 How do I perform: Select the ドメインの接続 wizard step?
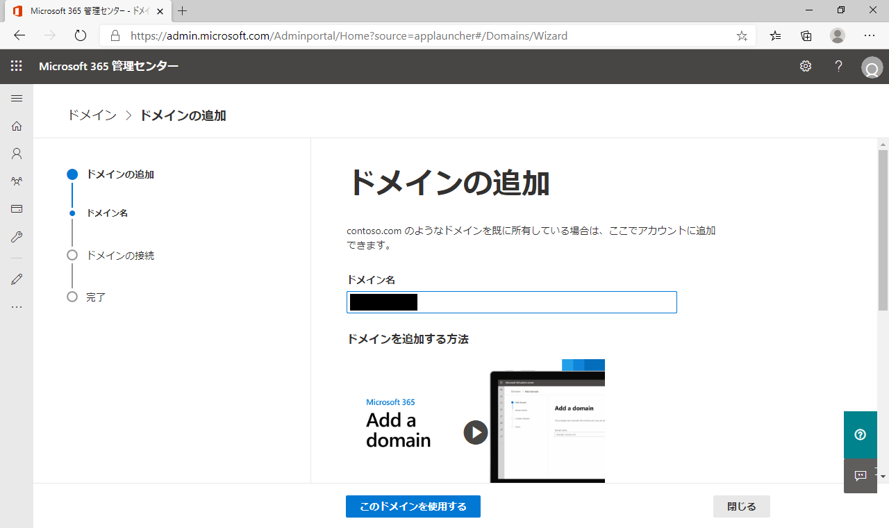[120, 256]
